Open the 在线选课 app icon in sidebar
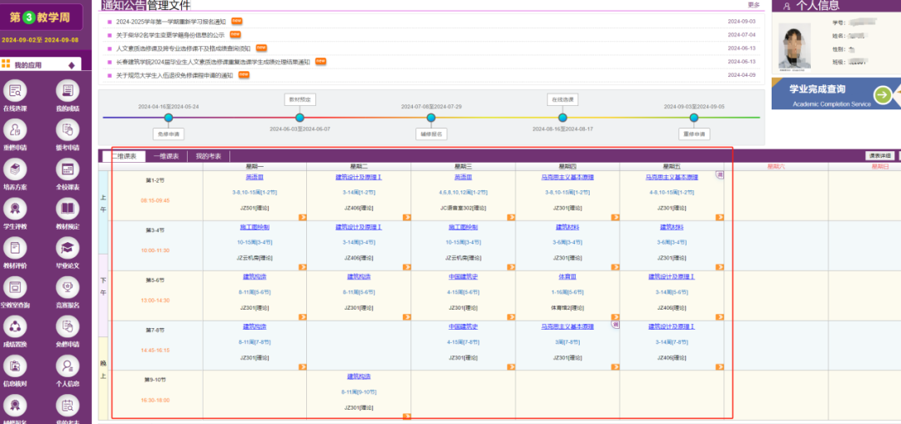Viewport: 901px width, 424px height. 15,91
